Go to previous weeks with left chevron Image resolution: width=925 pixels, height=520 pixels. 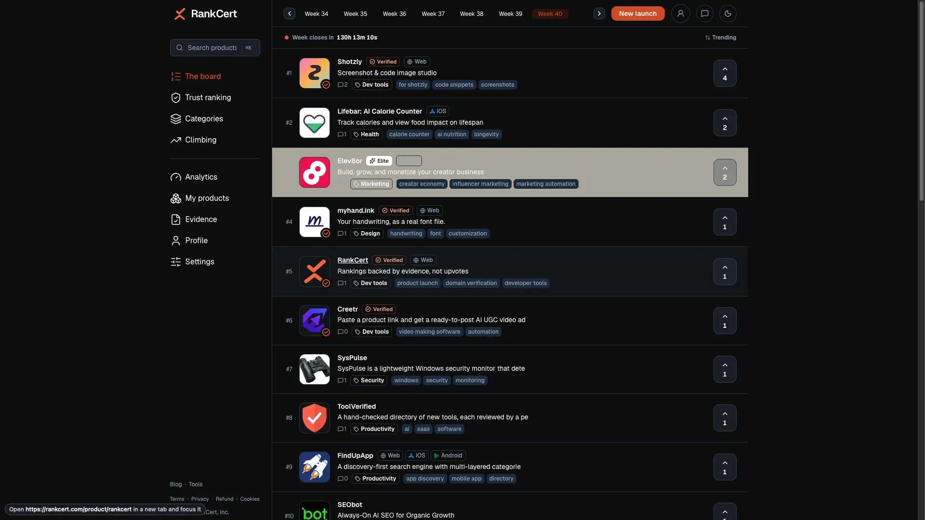click(289, 13)
